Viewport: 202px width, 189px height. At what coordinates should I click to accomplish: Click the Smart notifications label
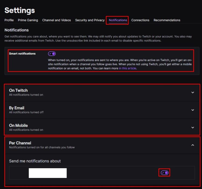[22, 54]
